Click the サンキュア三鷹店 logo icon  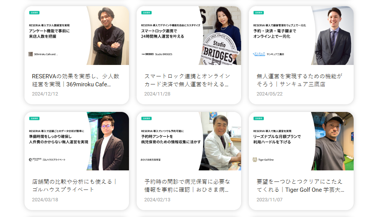point(259,54)
